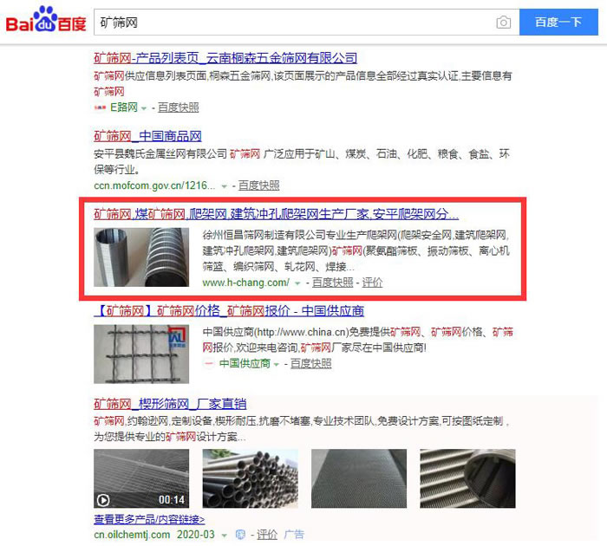Click the camera image search icon
The image size is (607, 546).
[x=503, y=22]
